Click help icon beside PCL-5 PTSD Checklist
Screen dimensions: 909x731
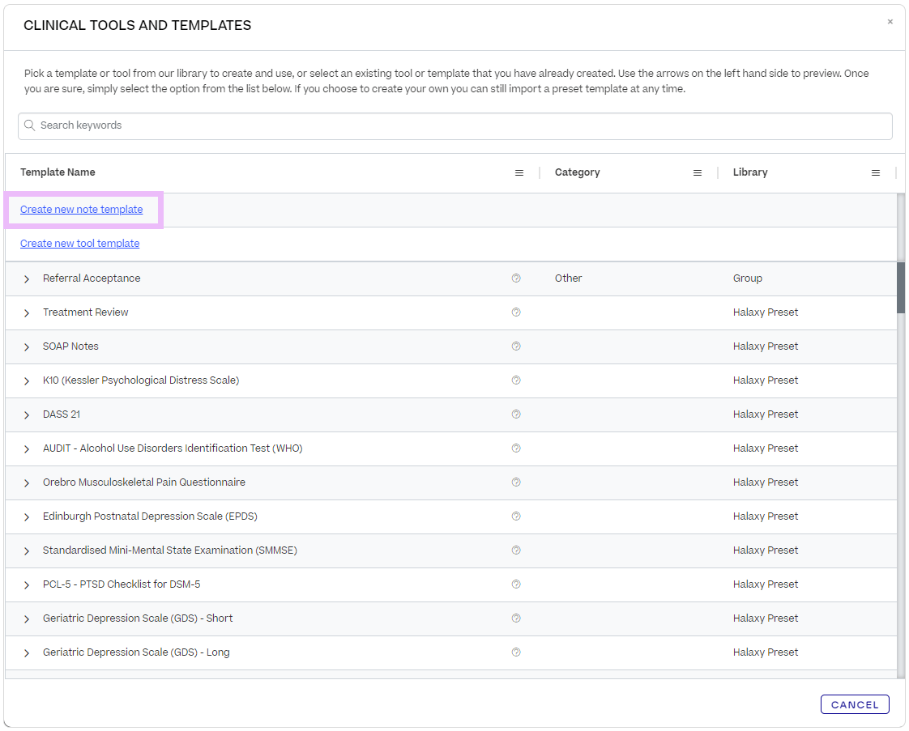(x=516, y=584)
